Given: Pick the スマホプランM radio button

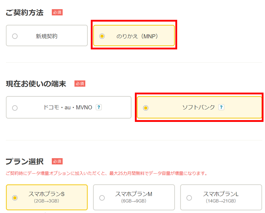Looking at the screenshot, I should [102, 198].
